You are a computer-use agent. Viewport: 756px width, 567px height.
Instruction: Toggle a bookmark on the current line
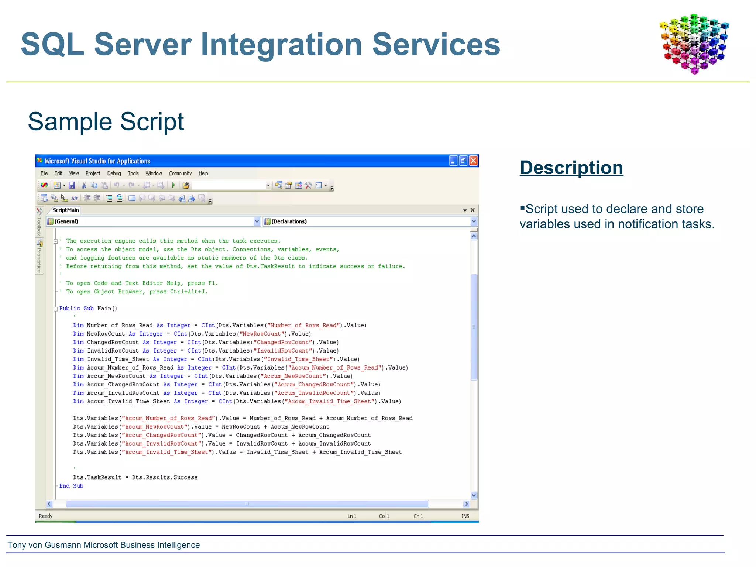pos(132,198)
